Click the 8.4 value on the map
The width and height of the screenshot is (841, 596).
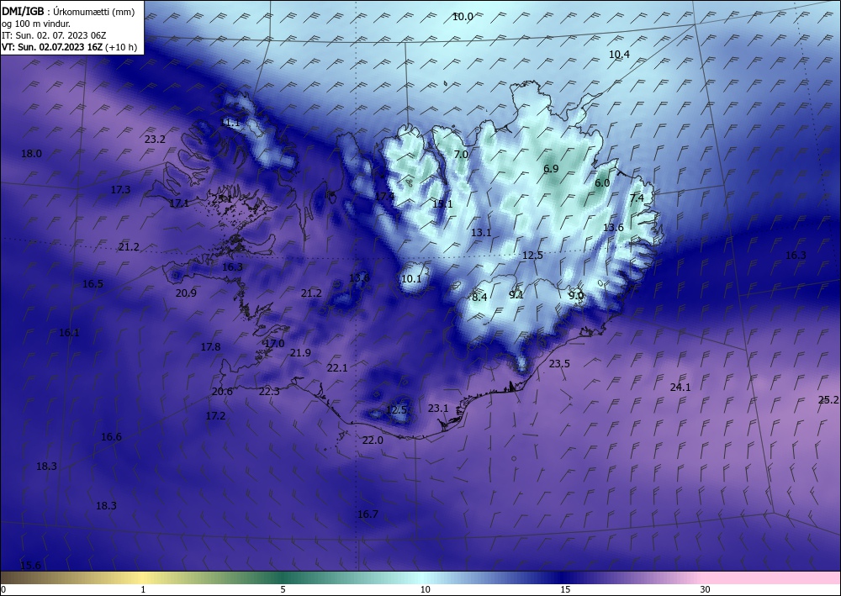click(479, 298)
